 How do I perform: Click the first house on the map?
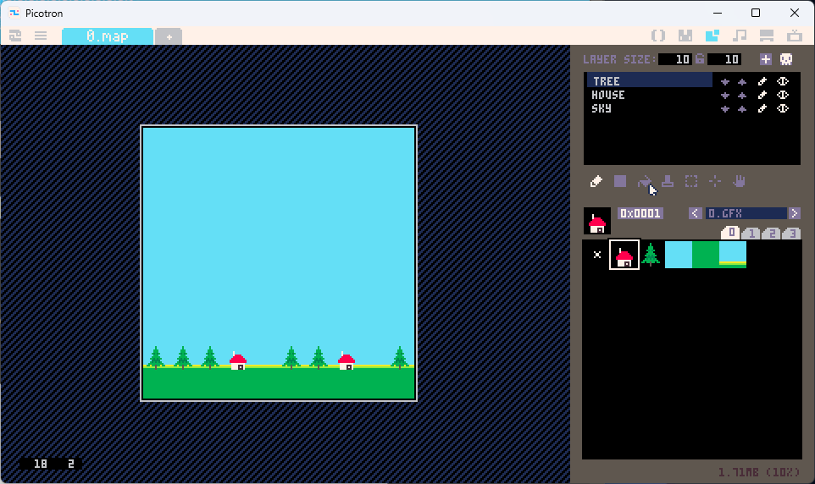[x=237, y=360]
